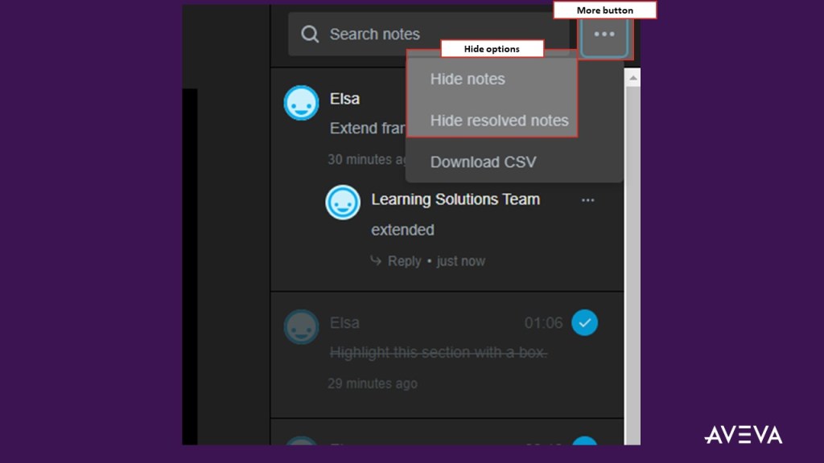
Task: Select the struck-through 'Highlight this section' note
Action: click(439, 353)
